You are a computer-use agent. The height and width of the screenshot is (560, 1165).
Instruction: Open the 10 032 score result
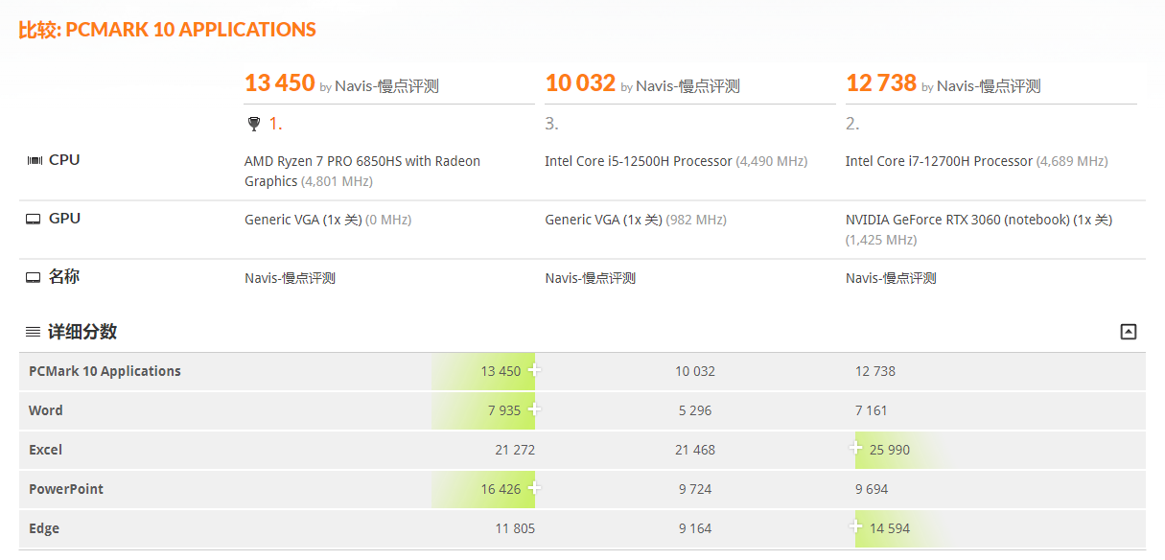tap(580, 83)
